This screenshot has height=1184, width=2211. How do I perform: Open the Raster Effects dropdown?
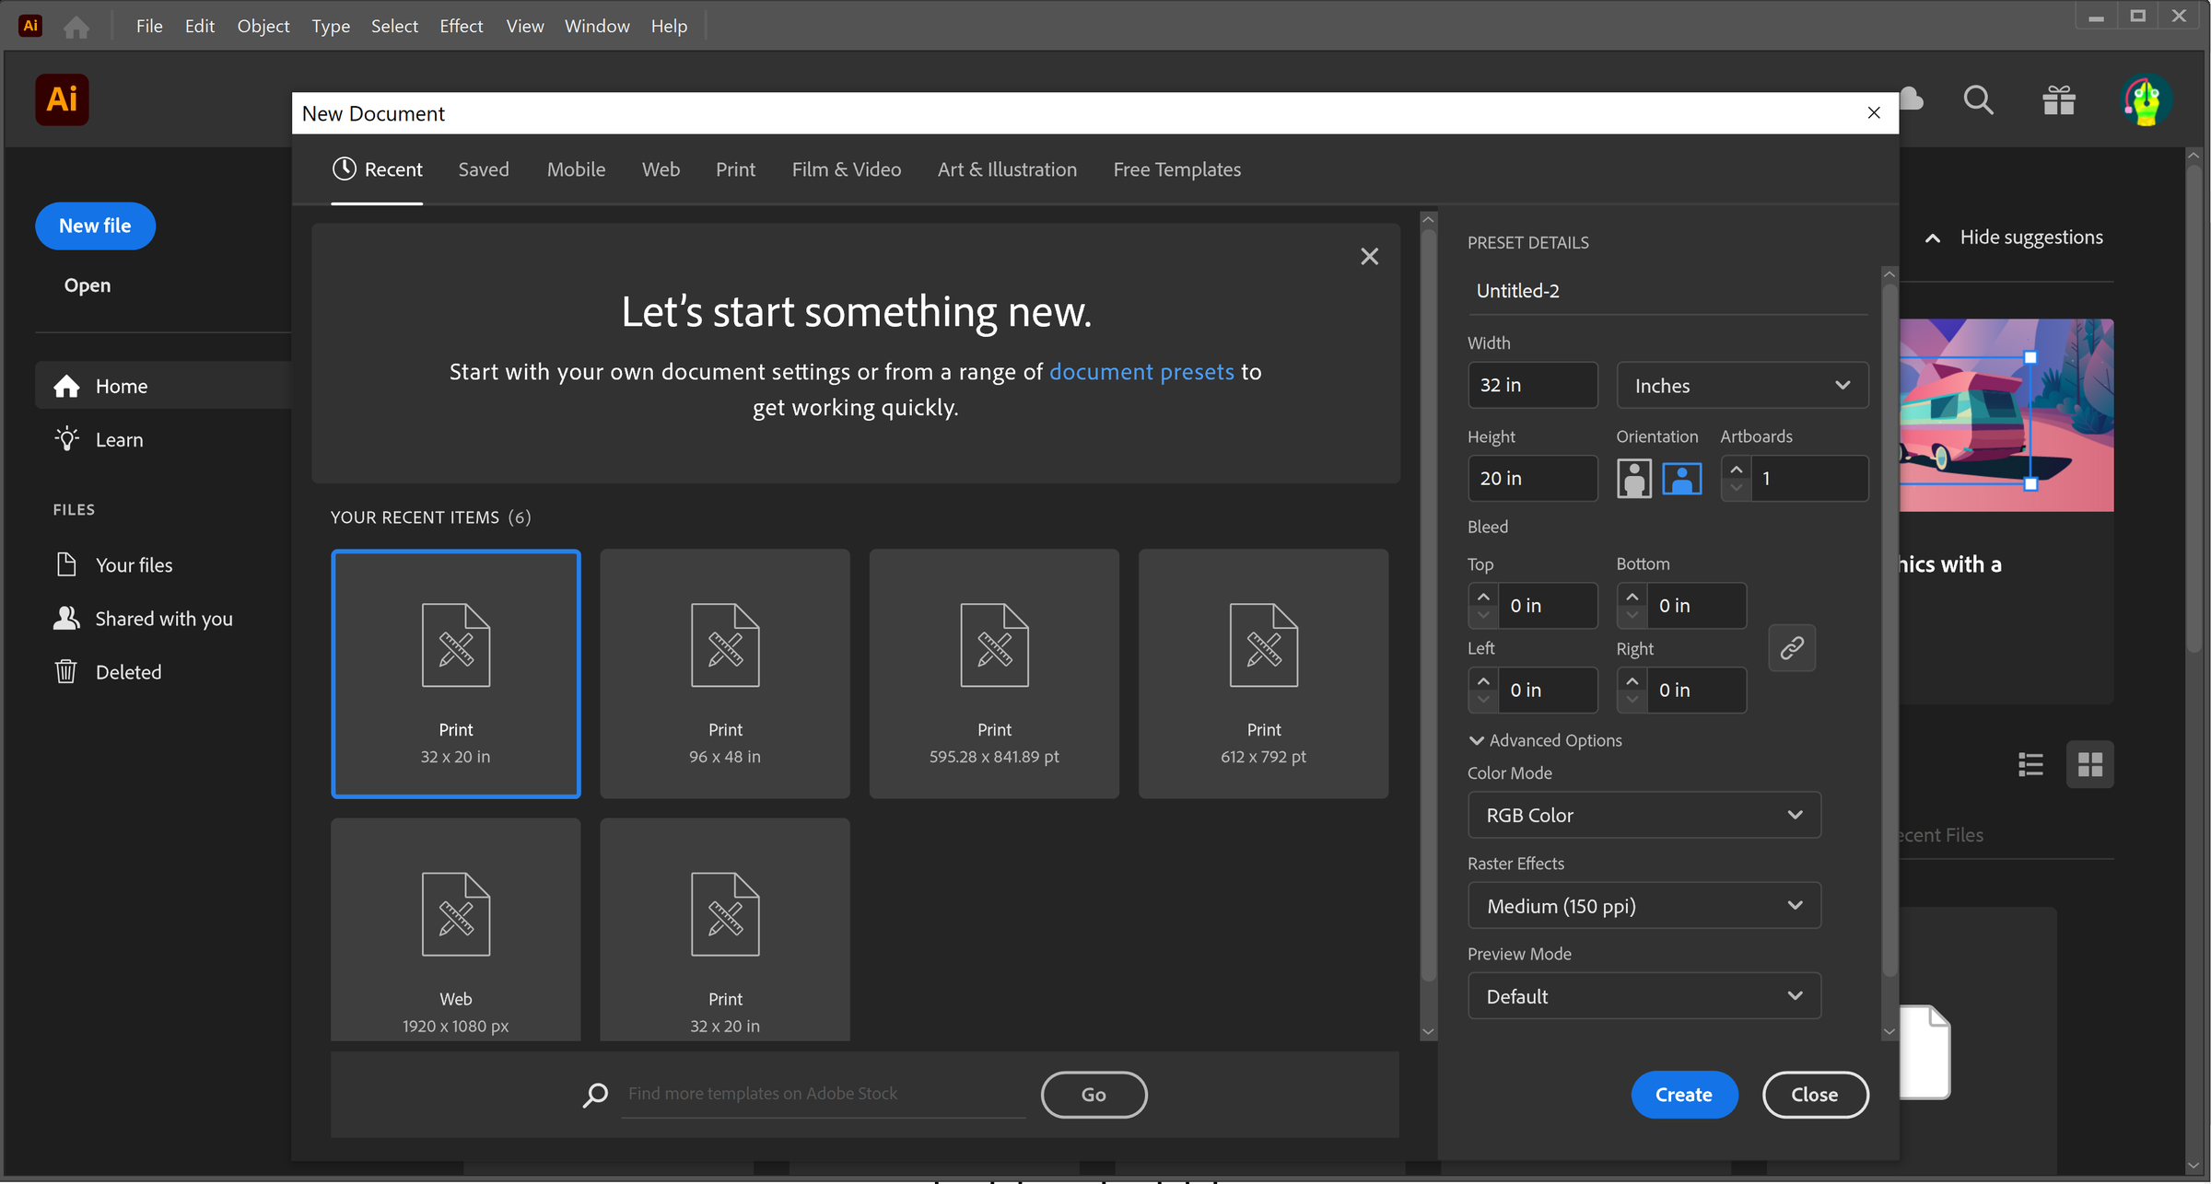1644,905
